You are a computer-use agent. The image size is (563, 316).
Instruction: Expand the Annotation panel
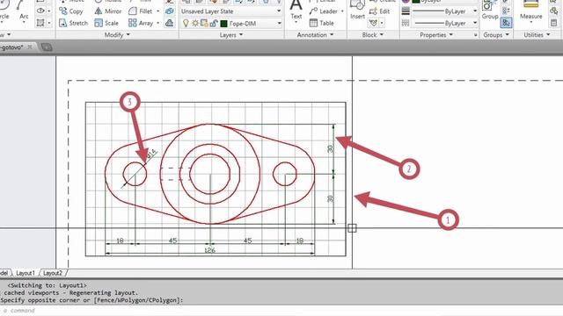[315, 35]
